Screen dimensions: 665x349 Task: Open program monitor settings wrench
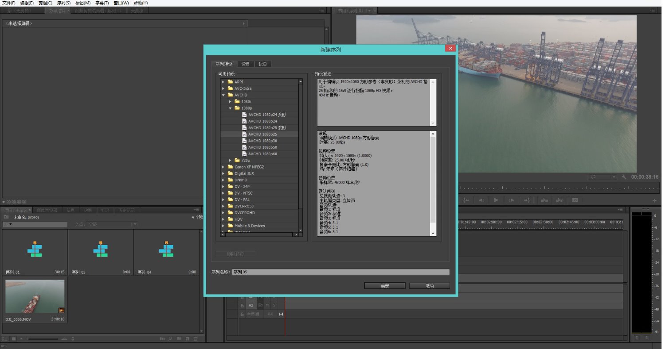(x=624, y=177)
